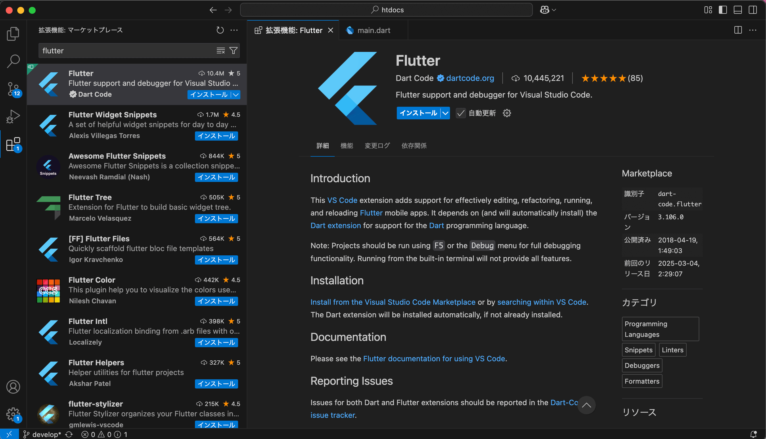Go forward in navigation history
The height and width of the screenshot is (439, 766).
click(x=228, y=10)
